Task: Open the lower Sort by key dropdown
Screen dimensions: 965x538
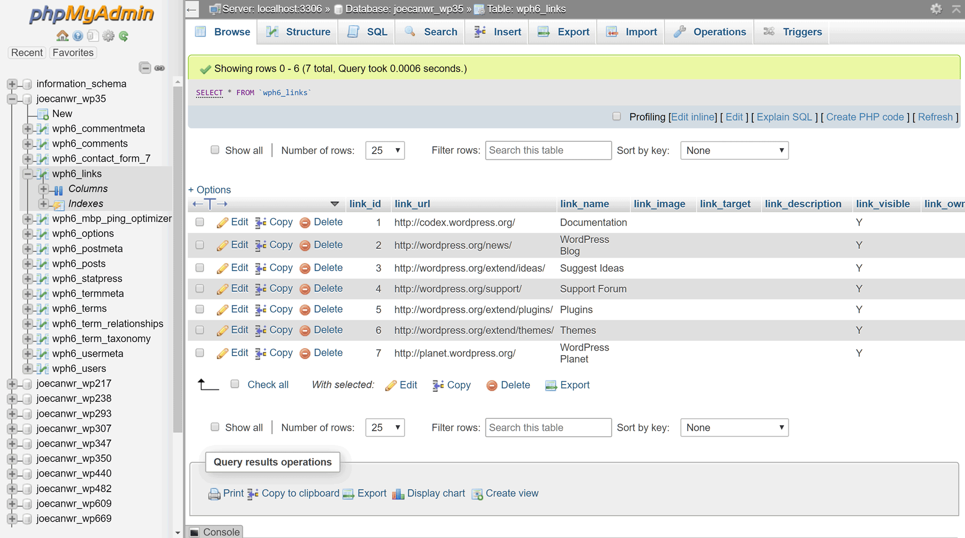Action: coord(734,428)
